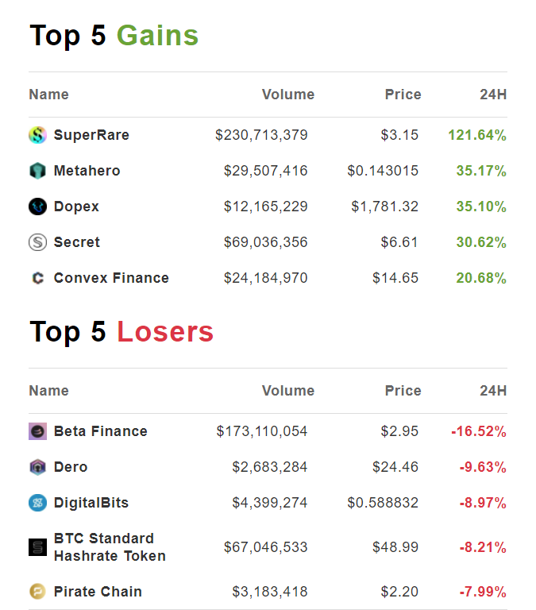Click the Convex Finance coin icon

click(37, 278)
